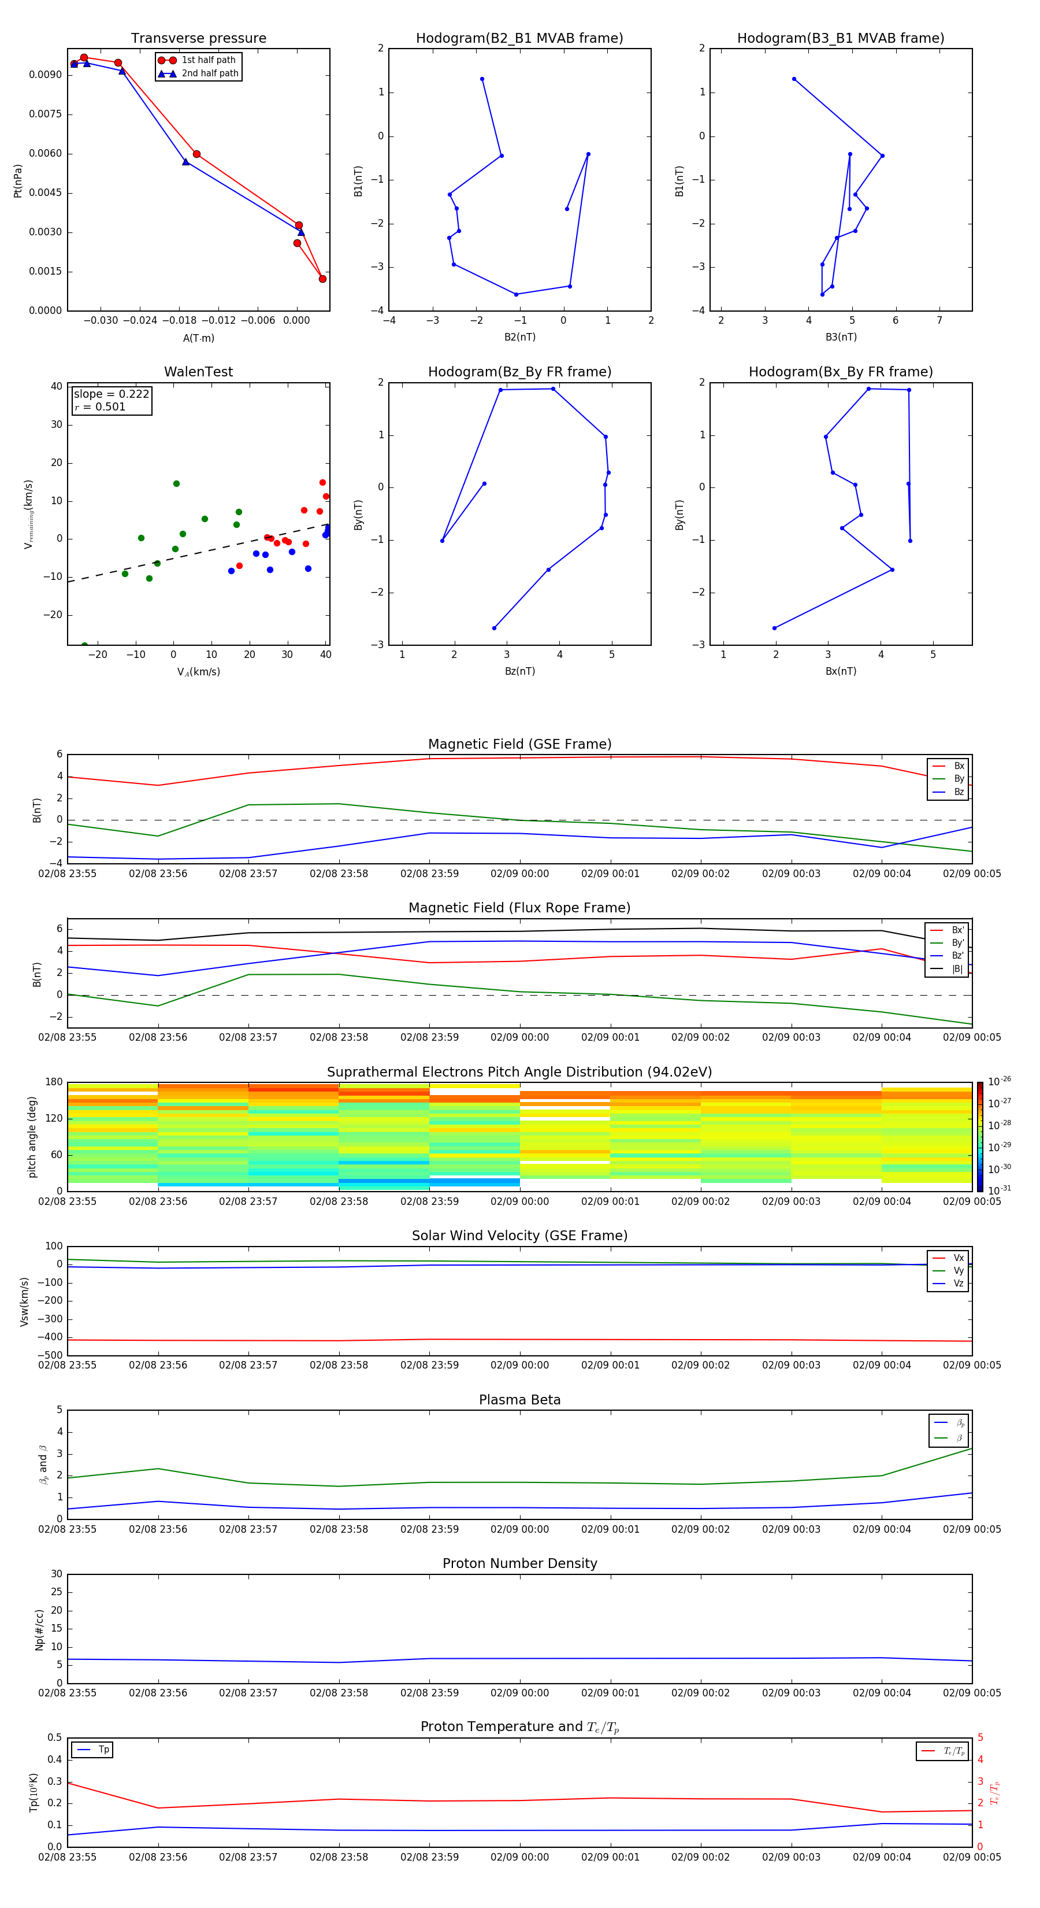Viewport: 1040px width, 1908px height.
Task: Click the "Np(#/cc)" y-axis label
Action: click(39, 1629)
